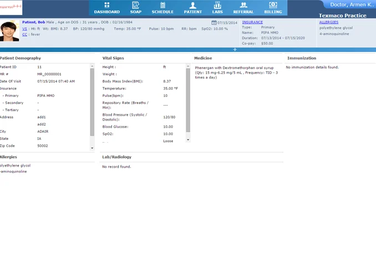This screenshot has height=266, width=376.
Task: Open the Patient, Bob name link
Action: coord(34,22)
